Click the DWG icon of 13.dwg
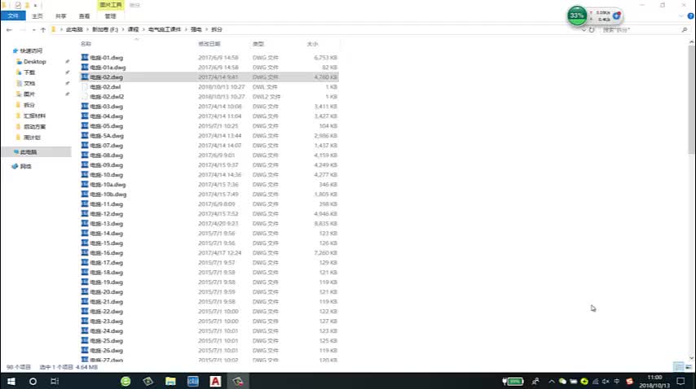696x389 pixels. [x=85, y=223]
